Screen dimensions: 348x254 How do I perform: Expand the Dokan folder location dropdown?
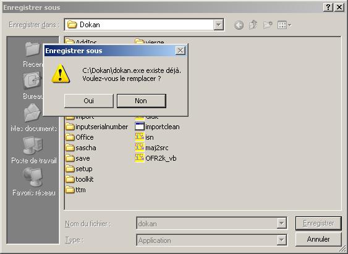[218, 25]
